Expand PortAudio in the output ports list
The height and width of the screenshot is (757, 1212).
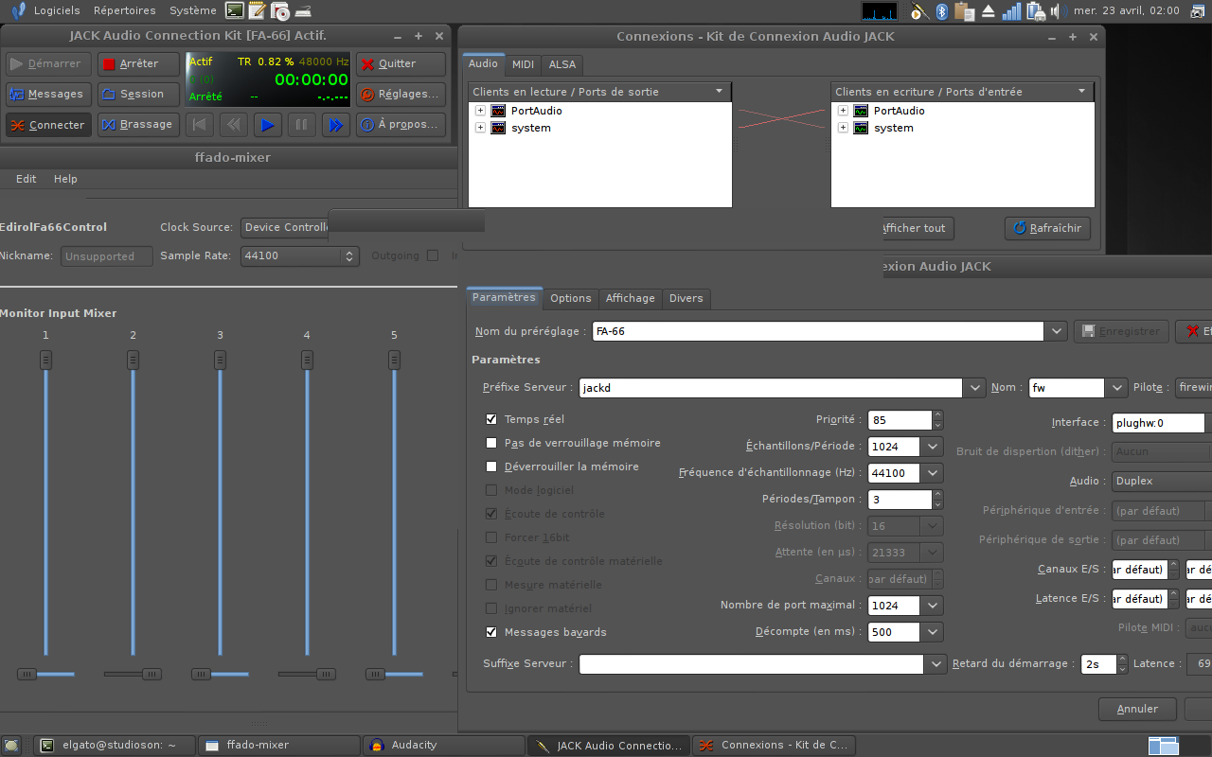coord(480,111)
